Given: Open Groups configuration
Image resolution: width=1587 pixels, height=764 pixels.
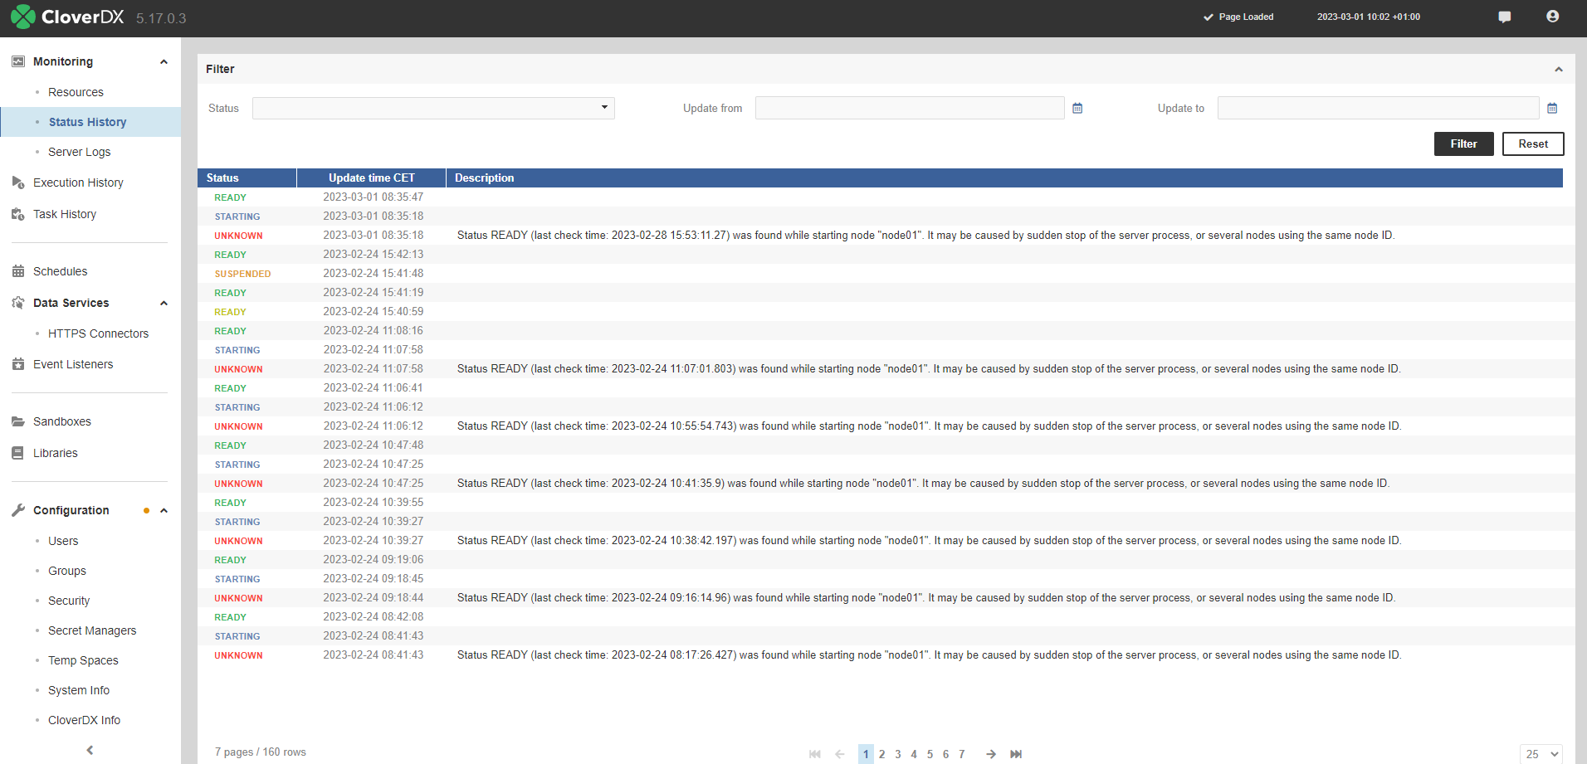Looking at the screenshot, I should click(67, 571).
